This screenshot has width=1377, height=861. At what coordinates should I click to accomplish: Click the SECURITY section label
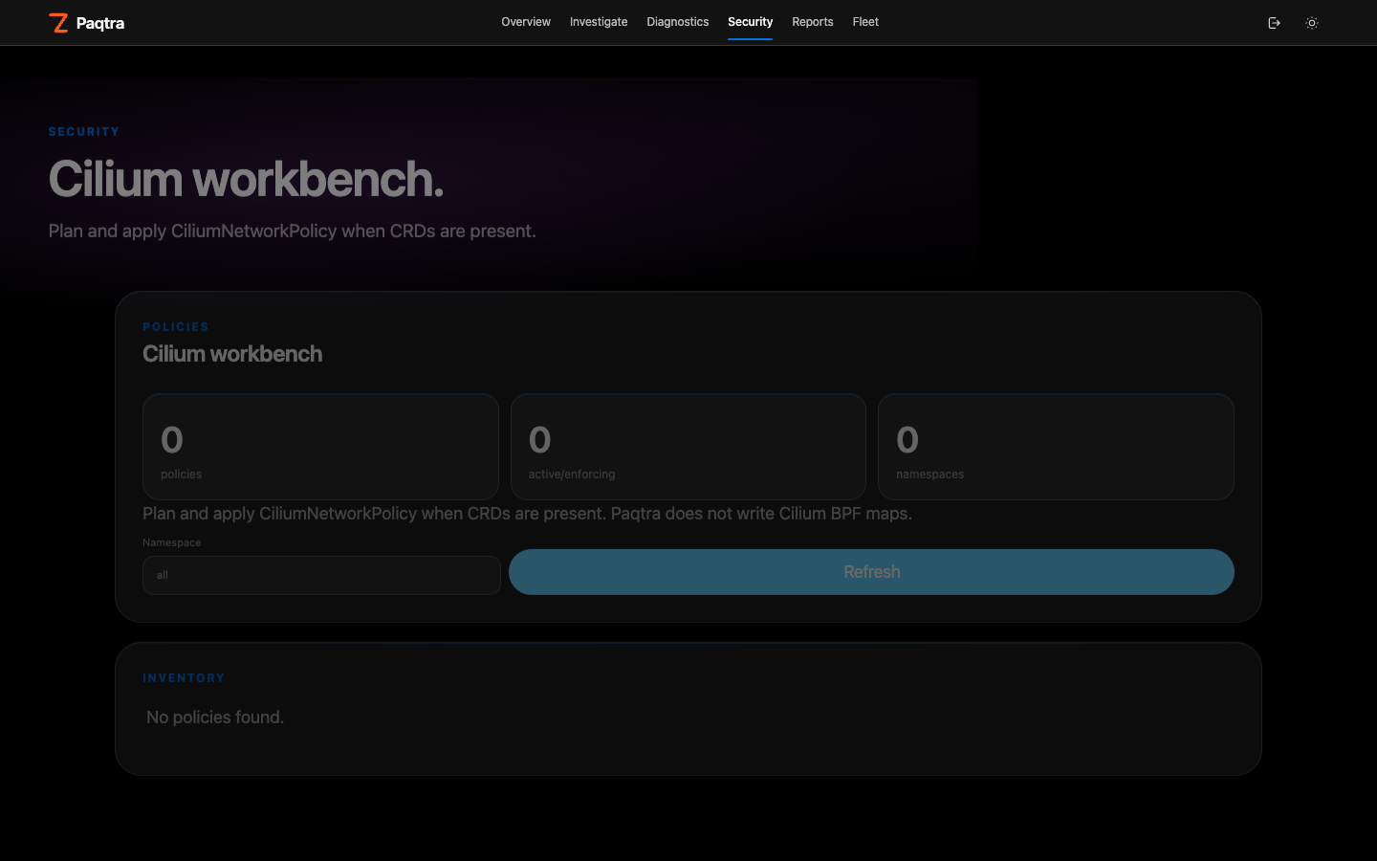point(84,132)
